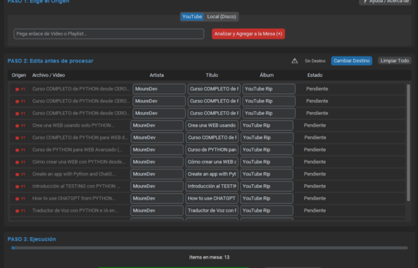Edit Título field of How to use CHATGPT row

[x=212, y=198]
